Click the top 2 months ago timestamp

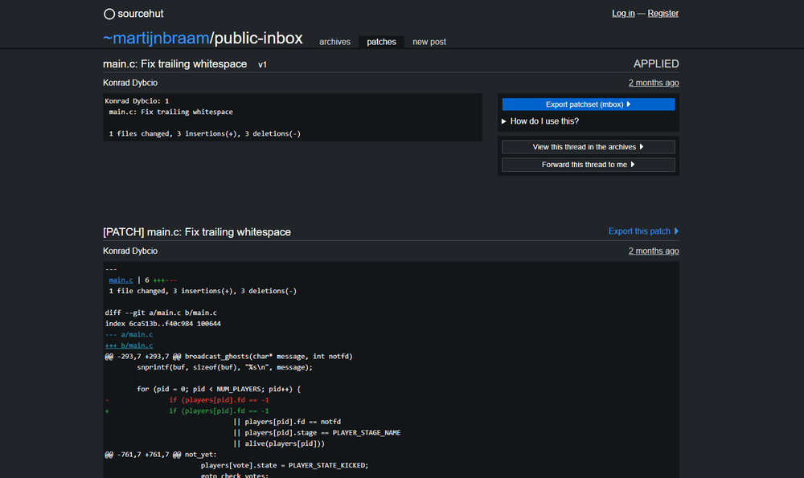point(654,83)
